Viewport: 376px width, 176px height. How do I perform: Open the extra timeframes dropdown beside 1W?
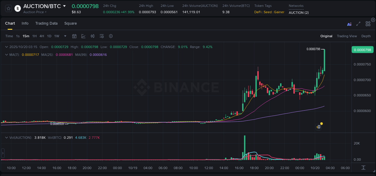pyautogui.click(x=65, y=36)
